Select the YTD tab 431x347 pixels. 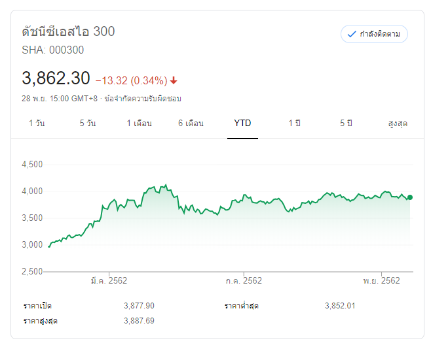242,124
